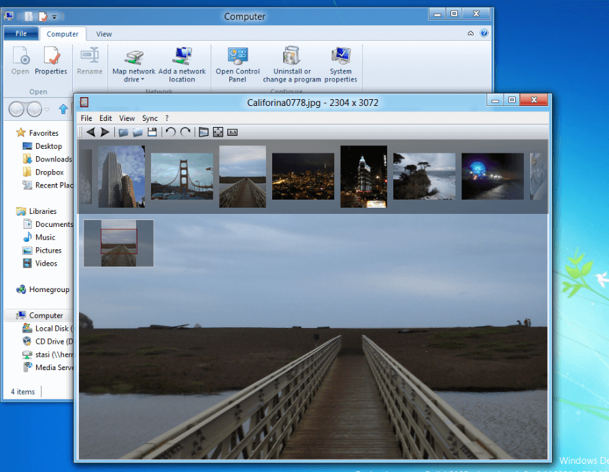
Task: Open Control Panel from the ribbon
Action: (237, 65)
